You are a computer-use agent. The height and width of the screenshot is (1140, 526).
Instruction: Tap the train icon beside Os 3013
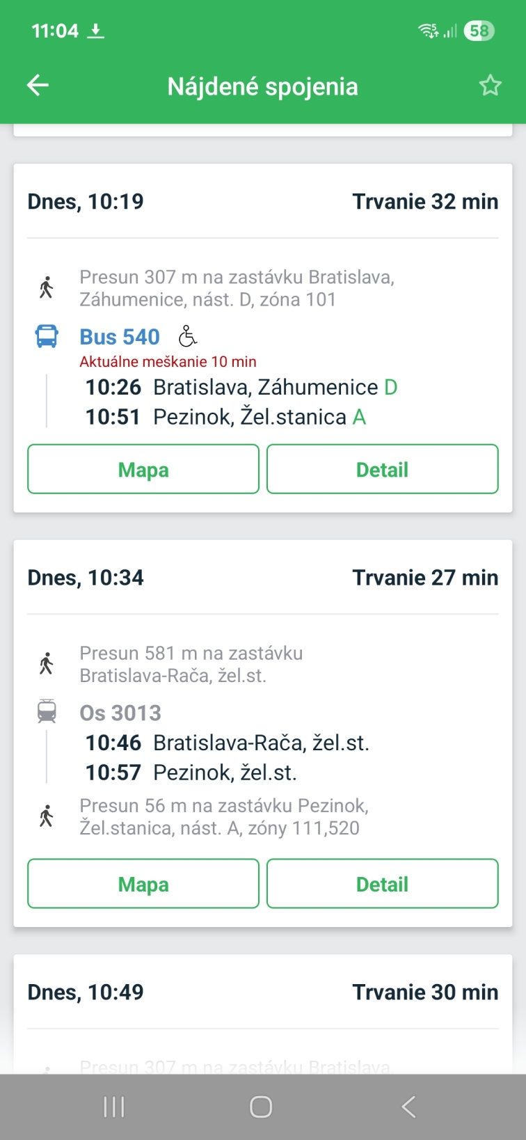click(47, 712)
